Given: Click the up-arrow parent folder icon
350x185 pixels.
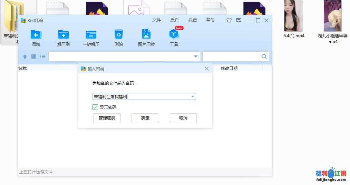Looking at the screenshot, I should coord(25,56).
